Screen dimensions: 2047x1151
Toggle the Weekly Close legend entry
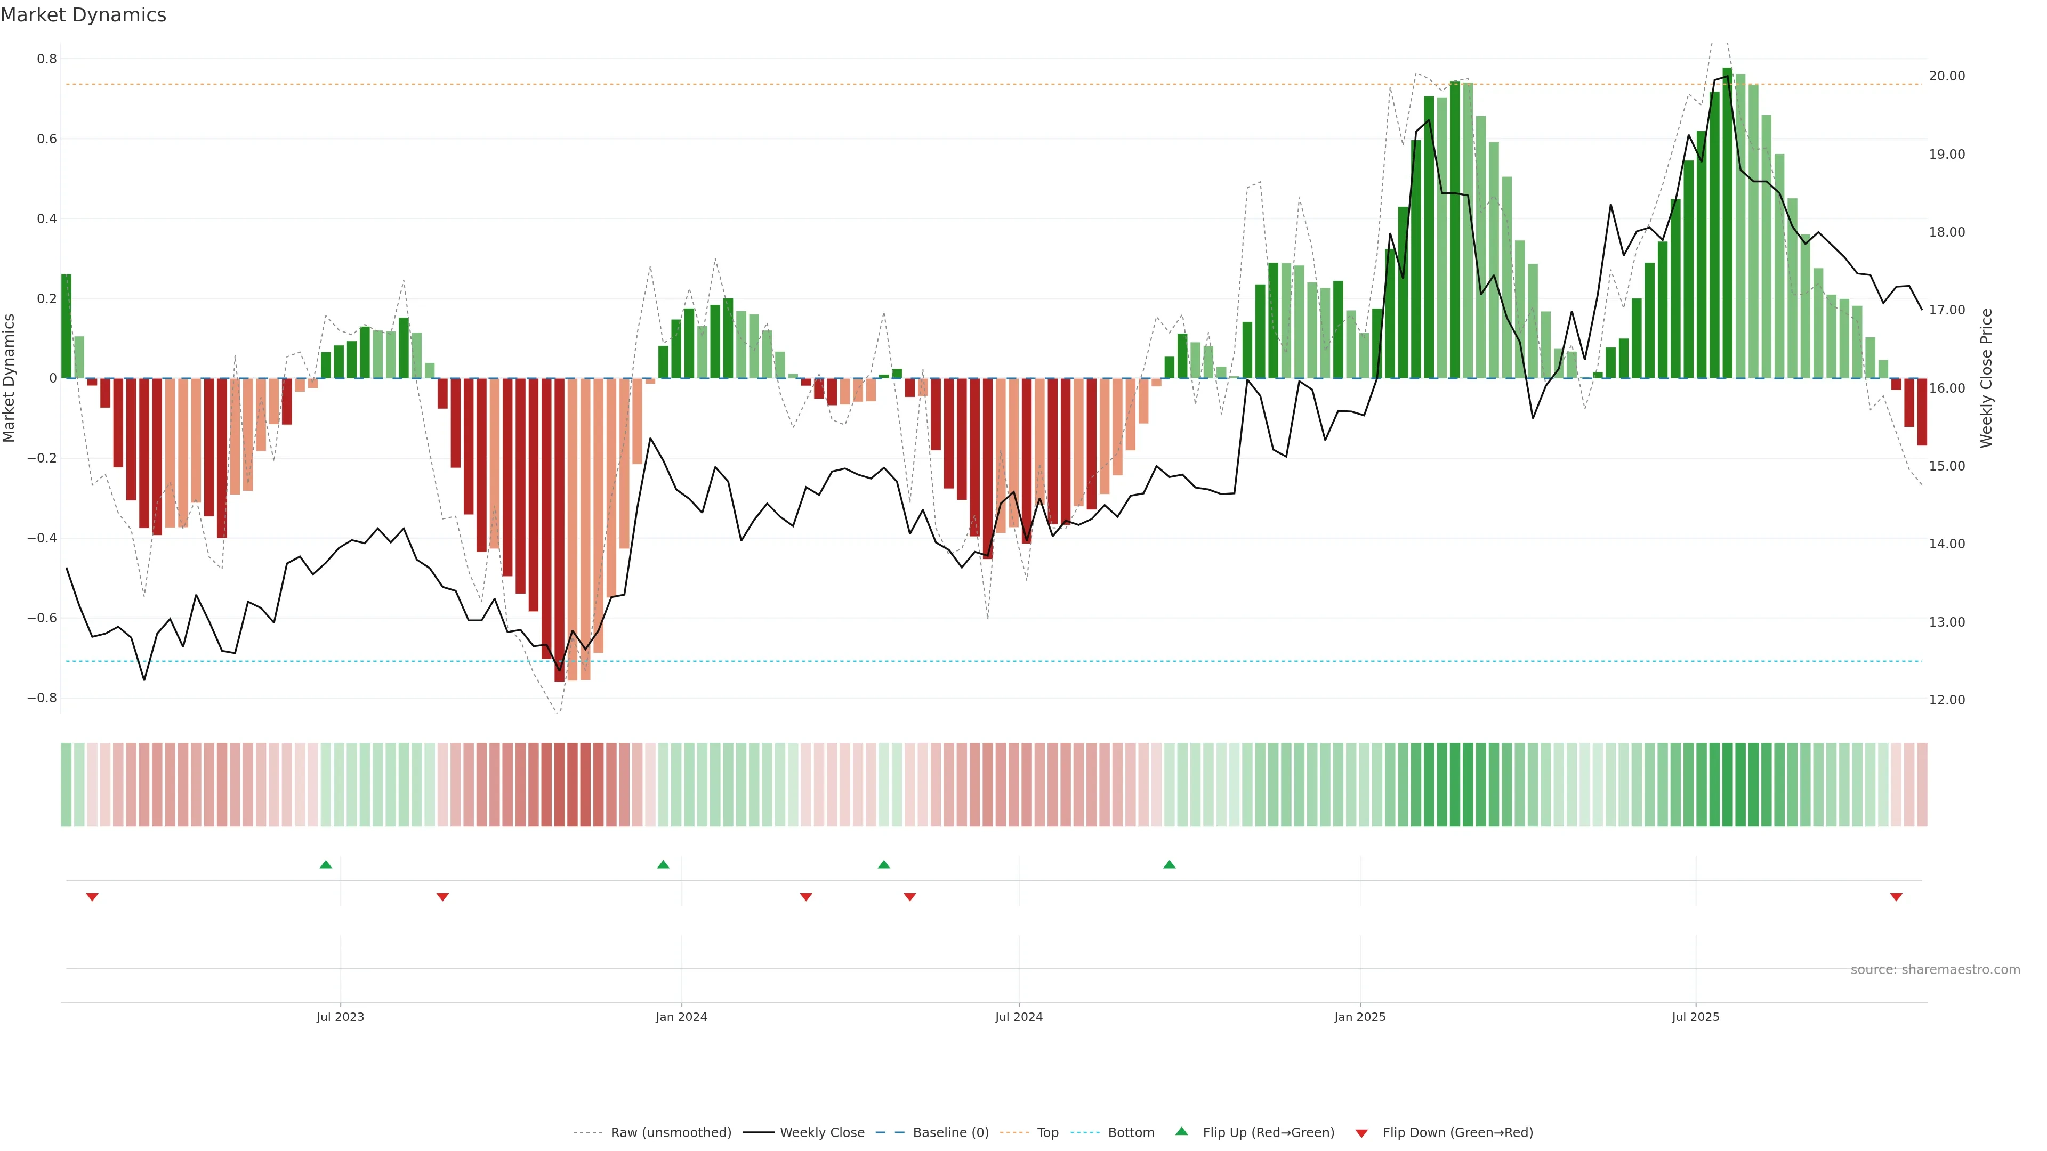(x=821, y=1132)
